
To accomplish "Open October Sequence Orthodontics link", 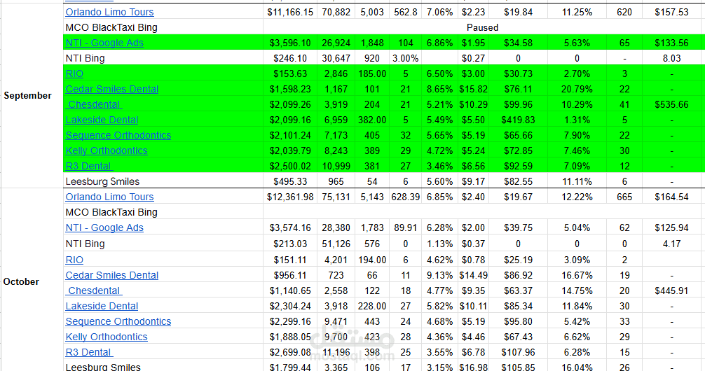I will (118, 321).
